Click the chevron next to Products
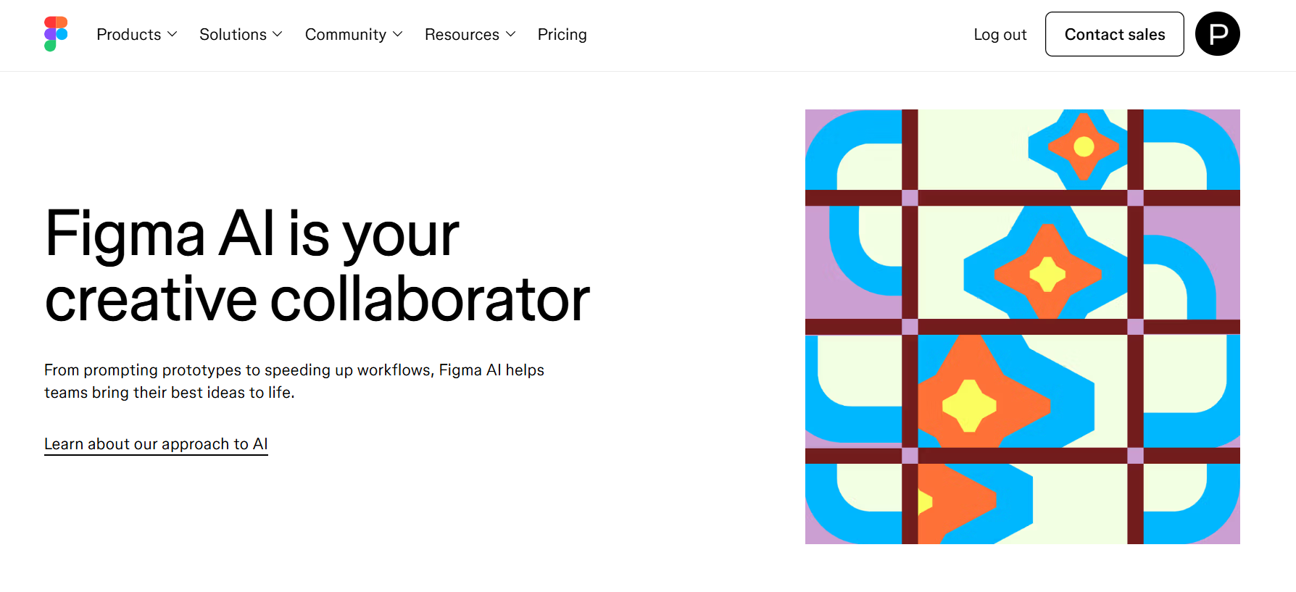Viewport: 1296px width, 592px height. click(173, 34)
